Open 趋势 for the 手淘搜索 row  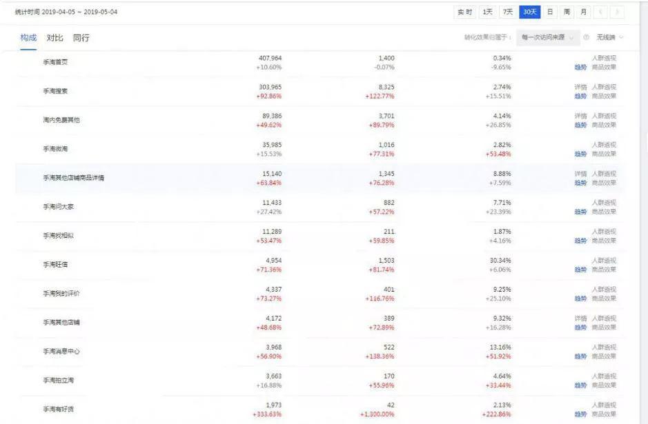click(580, 97)
